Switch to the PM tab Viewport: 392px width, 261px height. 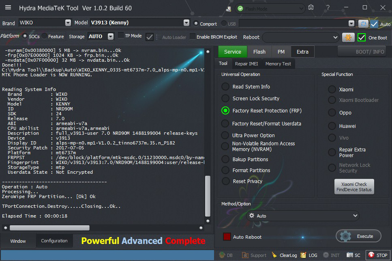click(x=281, y=52)
